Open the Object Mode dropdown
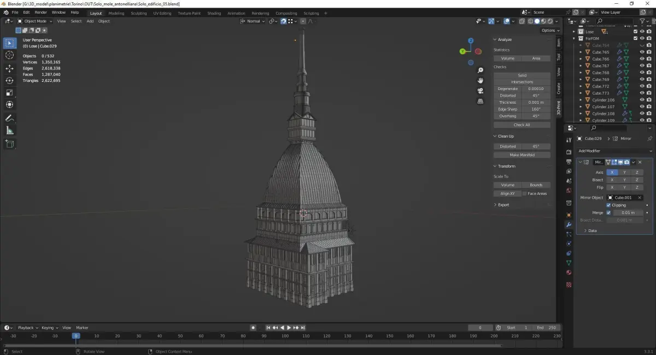656x355 pixels. [x=34, y=21]
